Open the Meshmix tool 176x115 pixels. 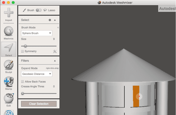coord(9,31)
